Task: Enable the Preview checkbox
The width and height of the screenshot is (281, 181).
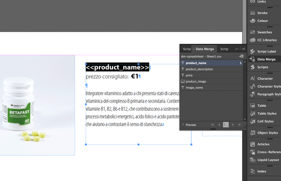Action: [183, 125]
